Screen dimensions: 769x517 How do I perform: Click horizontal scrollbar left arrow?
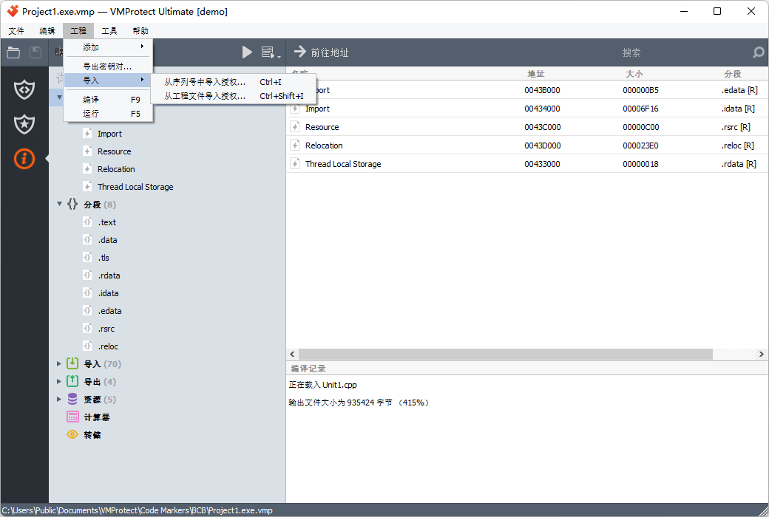click(292, 354)
